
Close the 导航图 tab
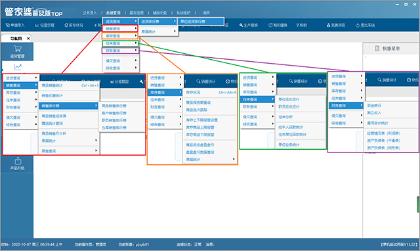click(x=28, y=39)
